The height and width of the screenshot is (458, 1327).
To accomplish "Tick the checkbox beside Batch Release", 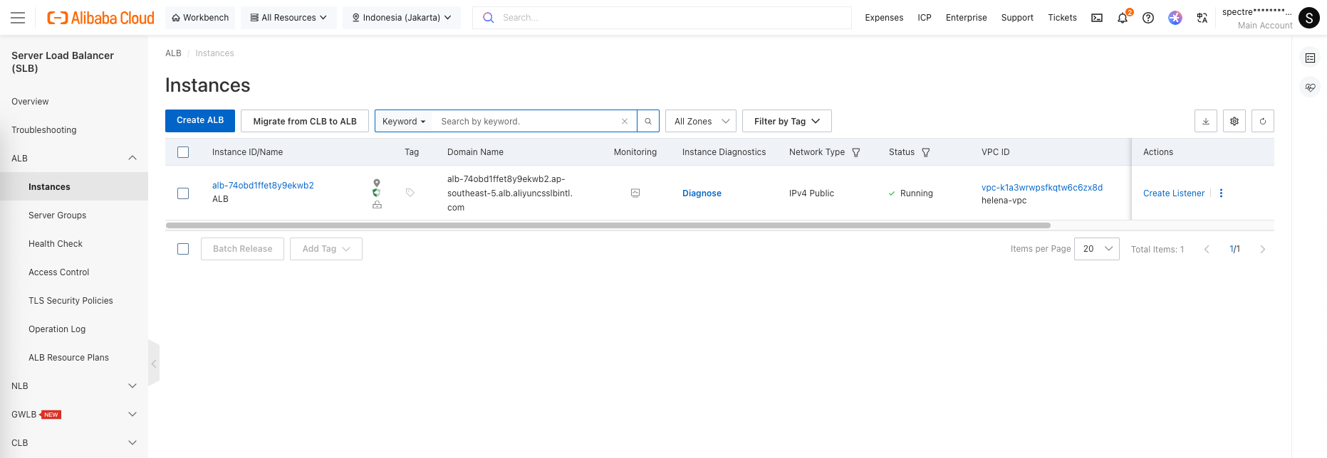I will [183, 249].
